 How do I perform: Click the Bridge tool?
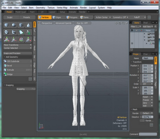click(18, 74)
